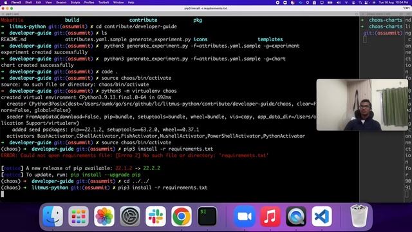This screenshot has height=232, width=412.
Task: Launch Music app from the dock
Action: [270, 217]
